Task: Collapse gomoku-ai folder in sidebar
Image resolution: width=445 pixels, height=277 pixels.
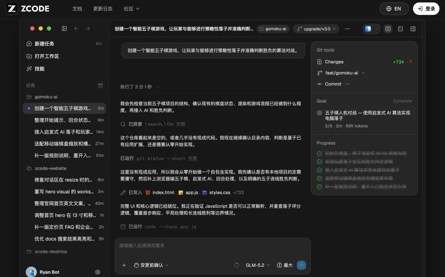Action: [x=42, y=97]
